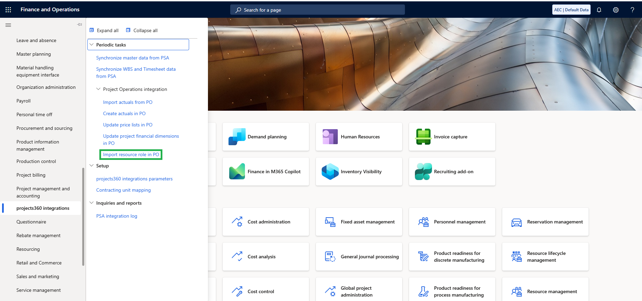Collapse Inquiries and reports section
Viewport: 642px width, 301px height.
tap(92, 203)
